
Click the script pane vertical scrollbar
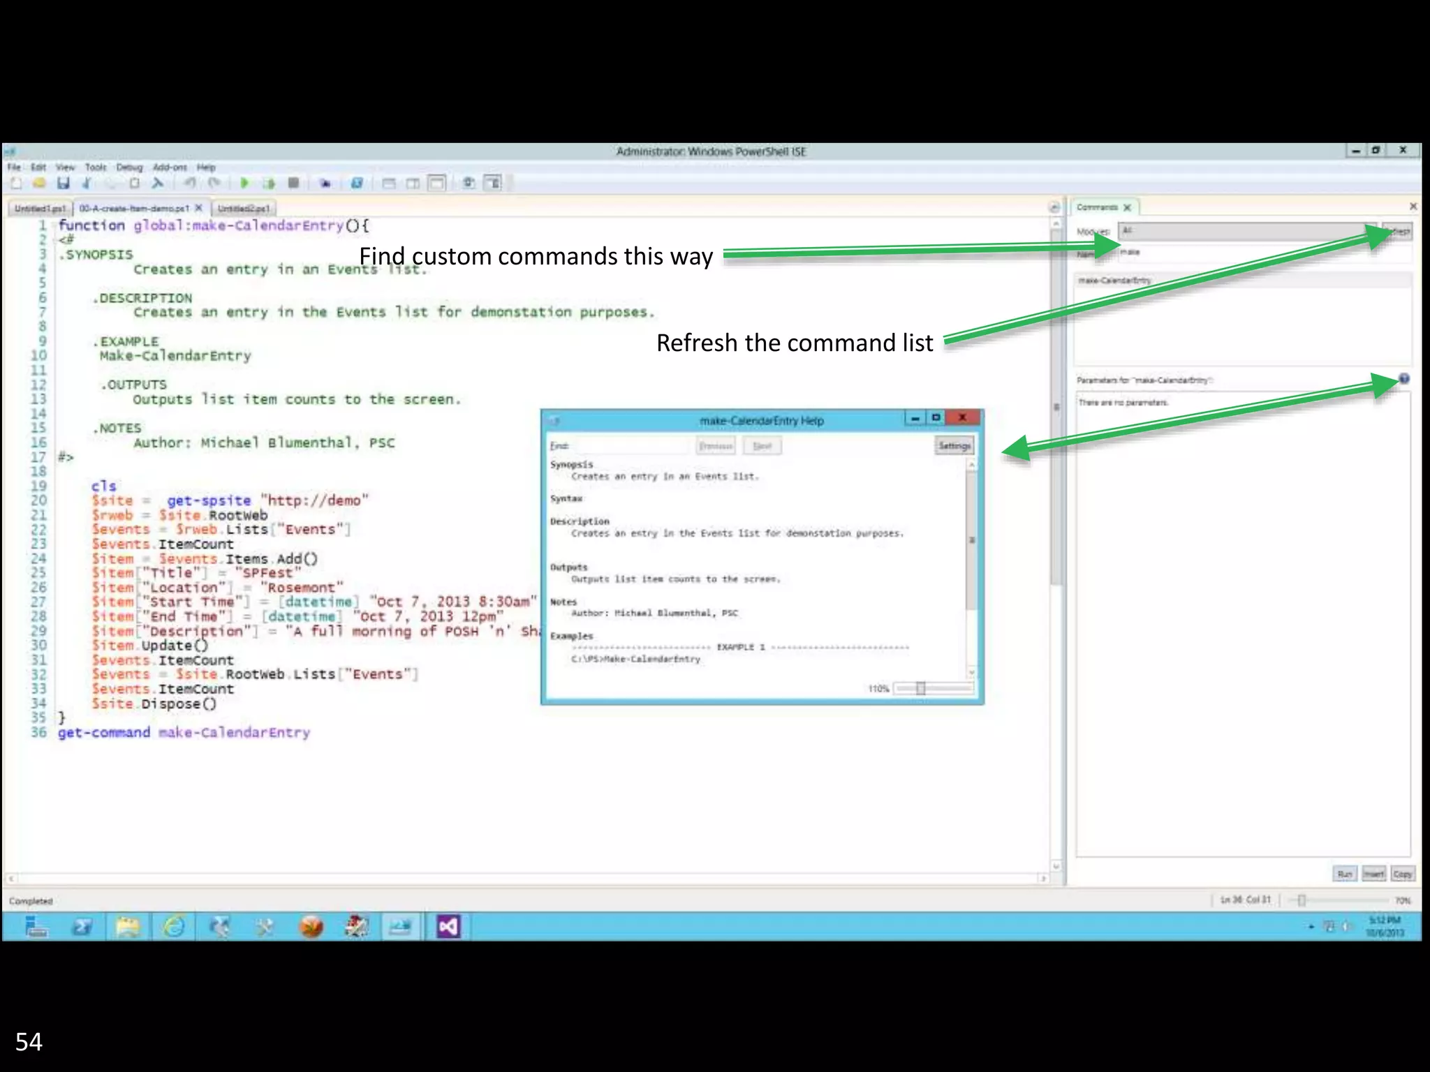click(x=1056, y=544)
